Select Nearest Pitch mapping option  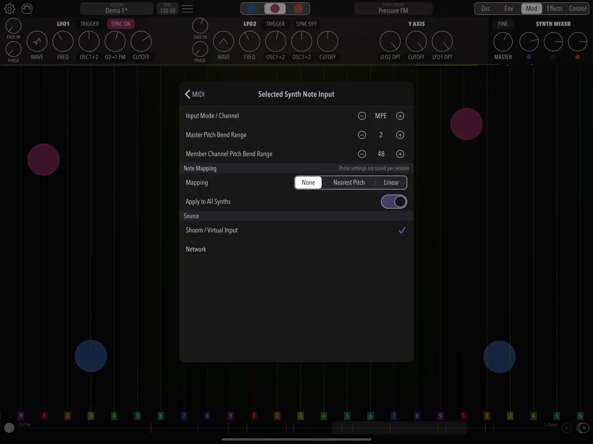[x=349, y=182]
